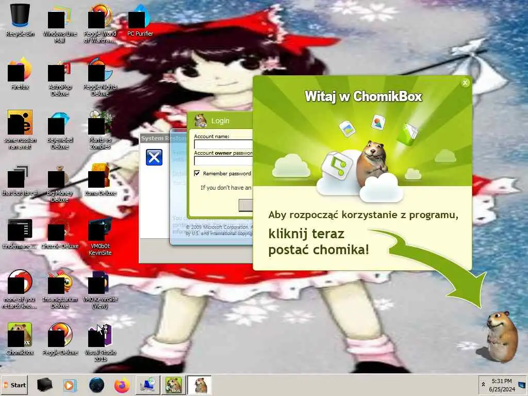Viewport: 528px width, 396px height.
Task: Switch to hamster ChomikBox taskbar window
Action: click(200, 385)
